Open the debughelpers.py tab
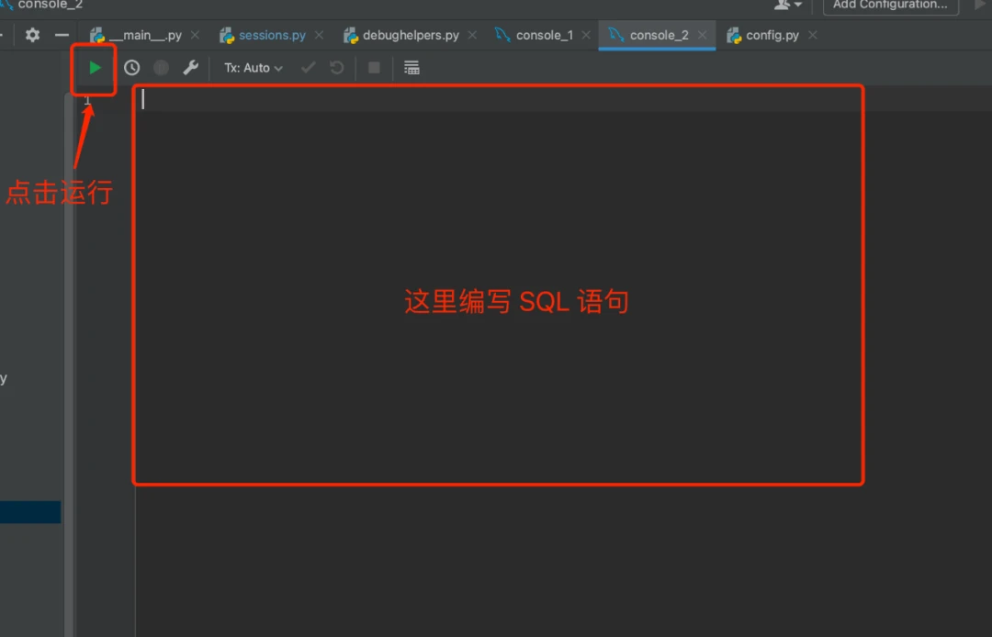 pyautogui.click(x=411, y=35)
